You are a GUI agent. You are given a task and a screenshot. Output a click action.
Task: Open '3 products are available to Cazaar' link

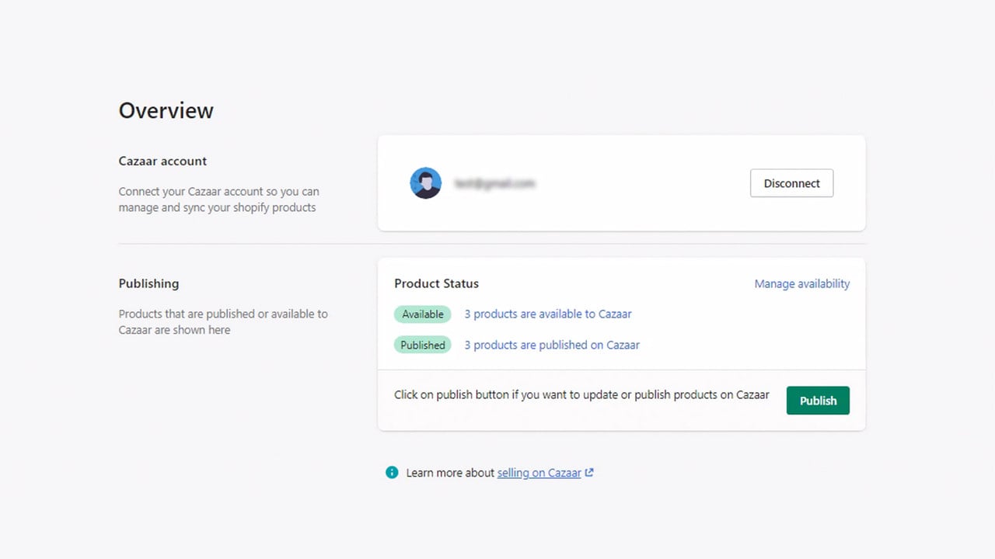(x=548, y=314)
